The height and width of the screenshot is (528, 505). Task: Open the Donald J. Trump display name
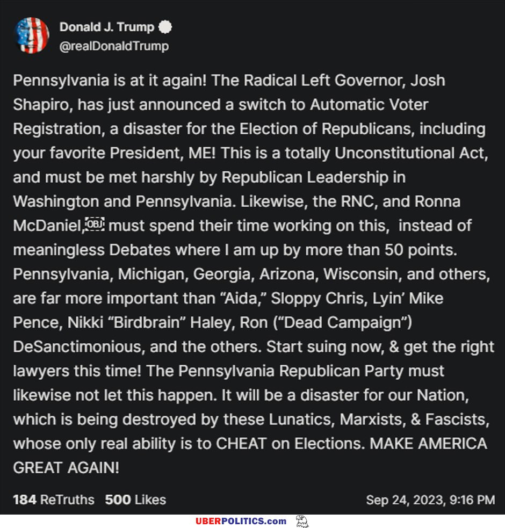(x=107, y=27)
